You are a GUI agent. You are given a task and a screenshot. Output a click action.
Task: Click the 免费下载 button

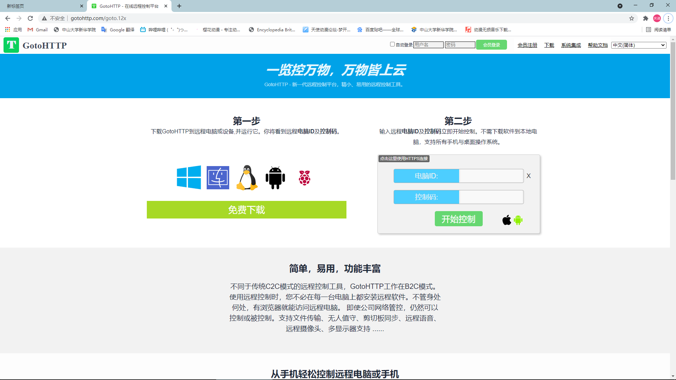click(x=246, y=210)
